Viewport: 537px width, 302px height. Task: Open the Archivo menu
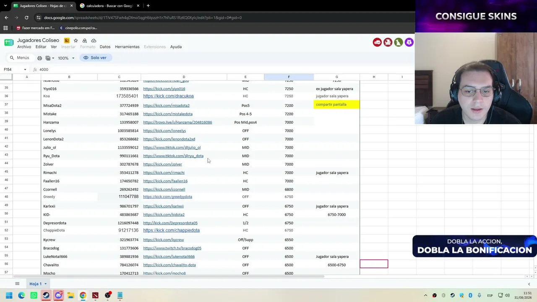coord(24,47)
